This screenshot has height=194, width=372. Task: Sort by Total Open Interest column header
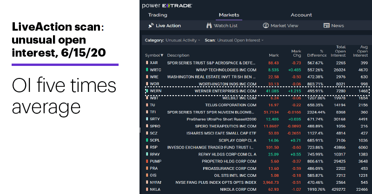tap(338, 51)
